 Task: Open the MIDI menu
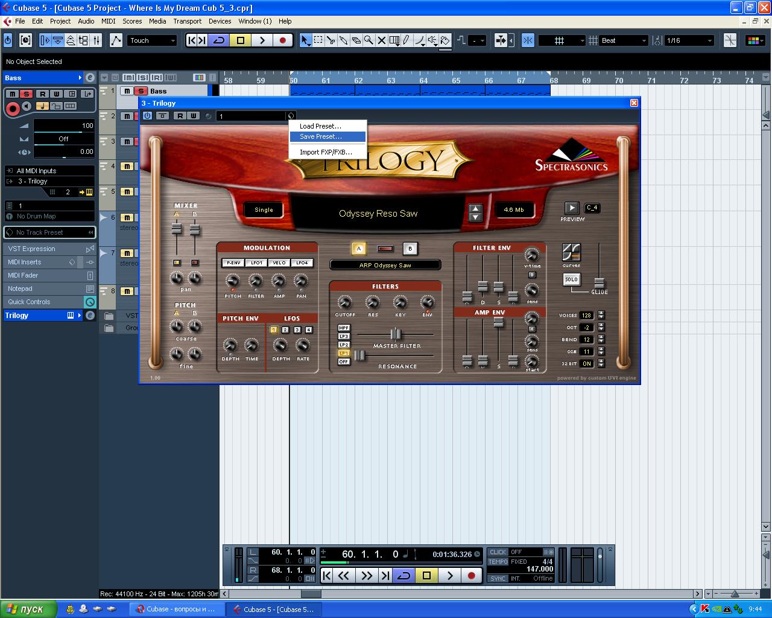pyautogui.click(x=109, y=21)
